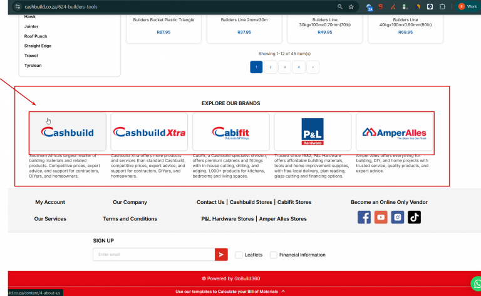
Task: Tick the Leaflets checkbox
Action: 239,255
